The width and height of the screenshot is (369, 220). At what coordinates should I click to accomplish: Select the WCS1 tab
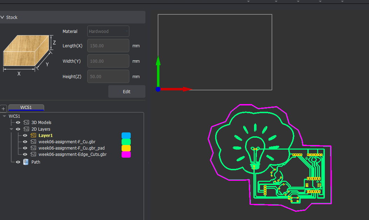point(26,107)
